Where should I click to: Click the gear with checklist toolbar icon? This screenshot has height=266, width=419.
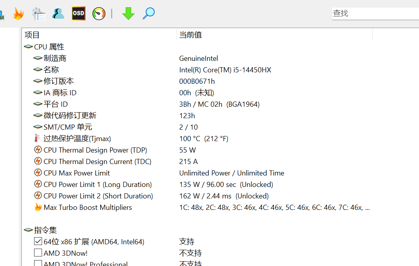coord(38,13)
